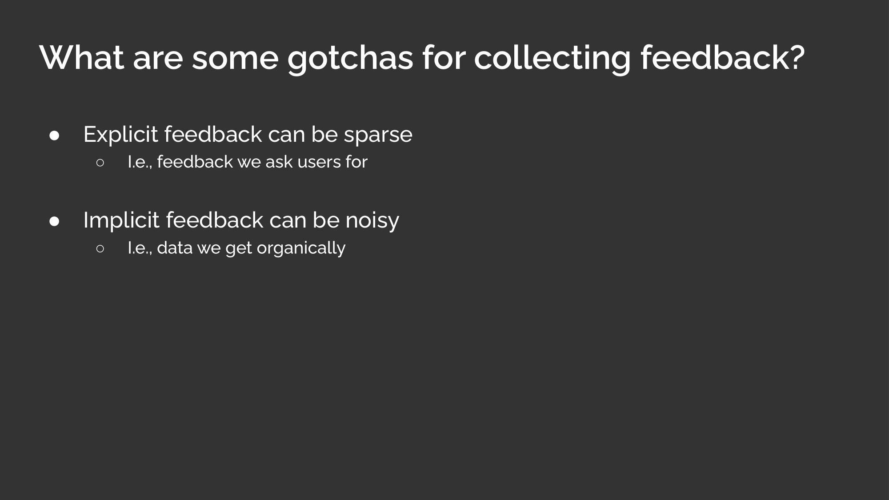This screenshot has height=500, width=889.
Task: Click the word 'some' in the title
Action: (235, 60)
